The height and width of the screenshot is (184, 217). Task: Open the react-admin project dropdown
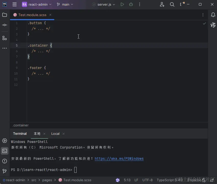[x=37, y=4]
